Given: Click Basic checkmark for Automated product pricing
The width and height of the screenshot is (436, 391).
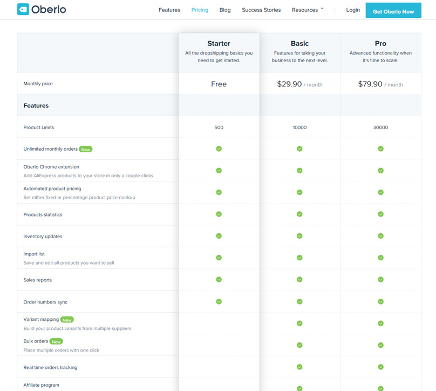Looking at the screenshot, I should [299, 192].
